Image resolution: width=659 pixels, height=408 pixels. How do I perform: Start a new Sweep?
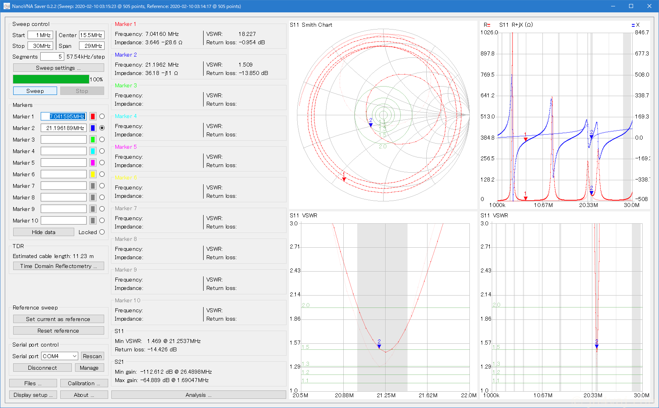35,91
